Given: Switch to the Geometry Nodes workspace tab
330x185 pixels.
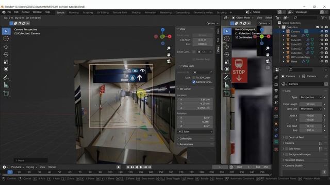Looking at the screenshot, I should 203,12.
